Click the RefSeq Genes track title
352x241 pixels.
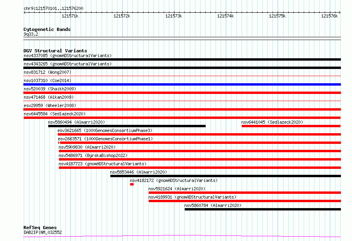(x=40, y=228)
